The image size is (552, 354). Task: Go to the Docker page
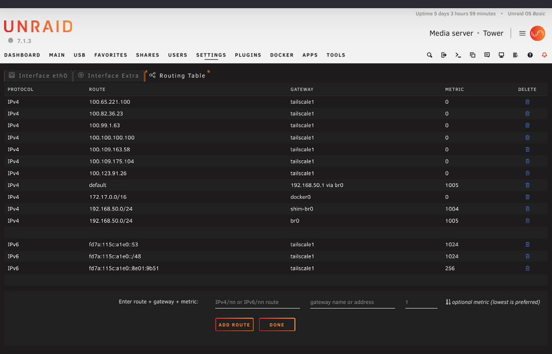282,55
